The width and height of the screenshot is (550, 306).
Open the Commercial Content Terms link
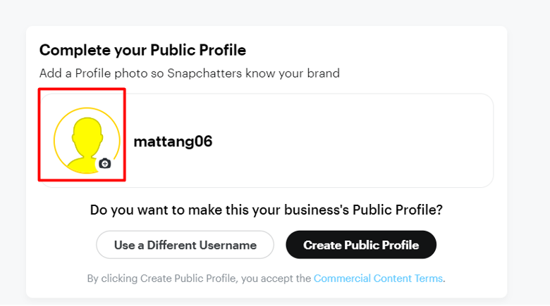(378, 279)
